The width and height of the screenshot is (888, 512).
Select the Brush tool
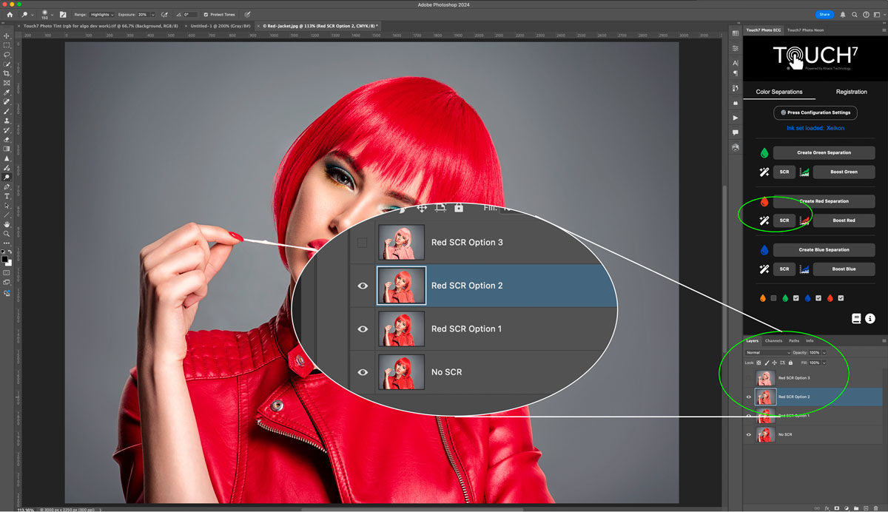tap(7, 111)
